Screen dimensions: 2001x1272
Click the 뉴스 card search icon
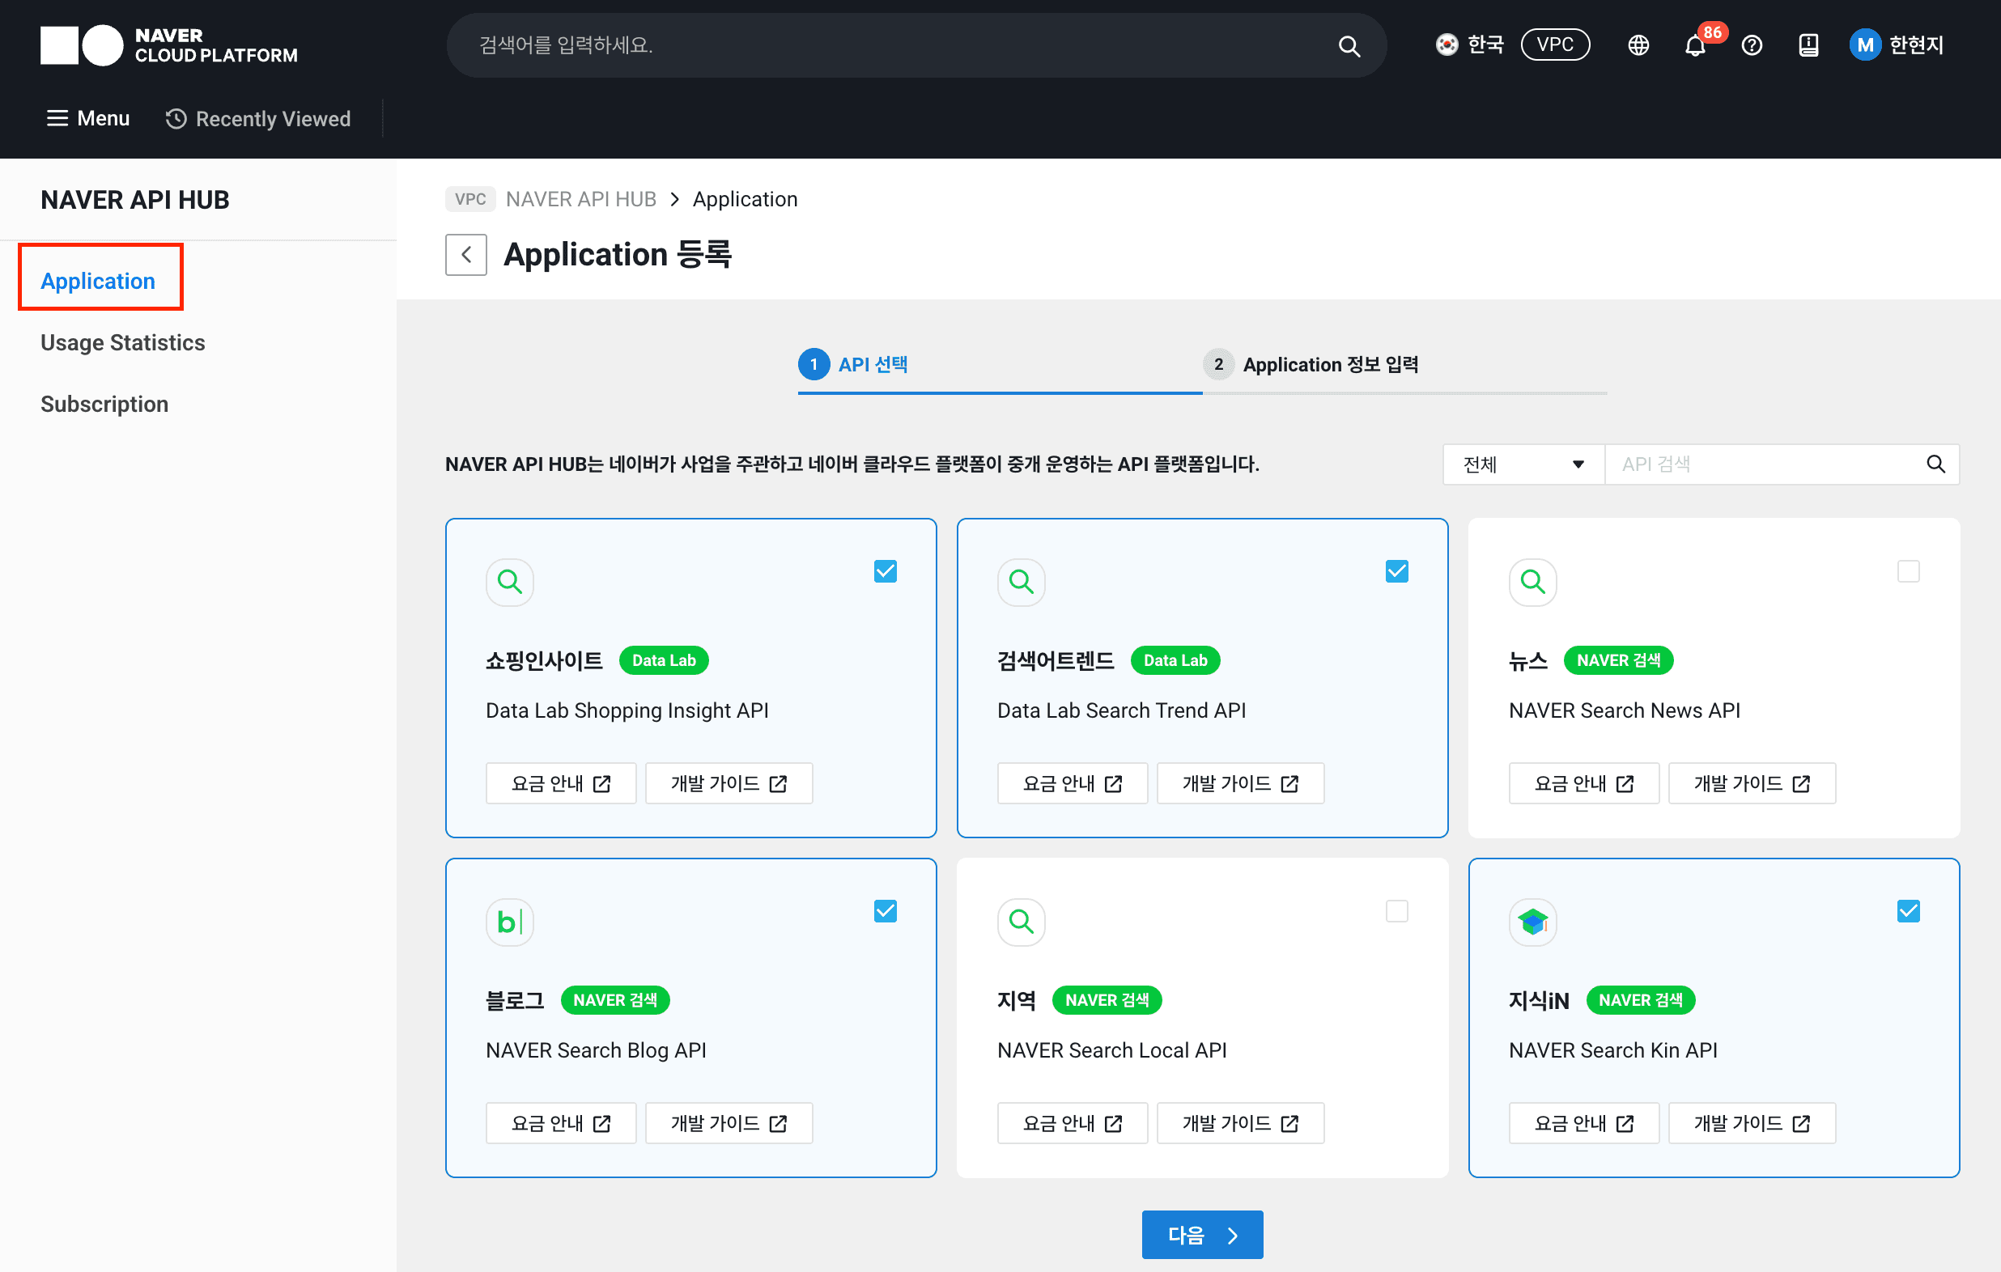coord(1532,582)
